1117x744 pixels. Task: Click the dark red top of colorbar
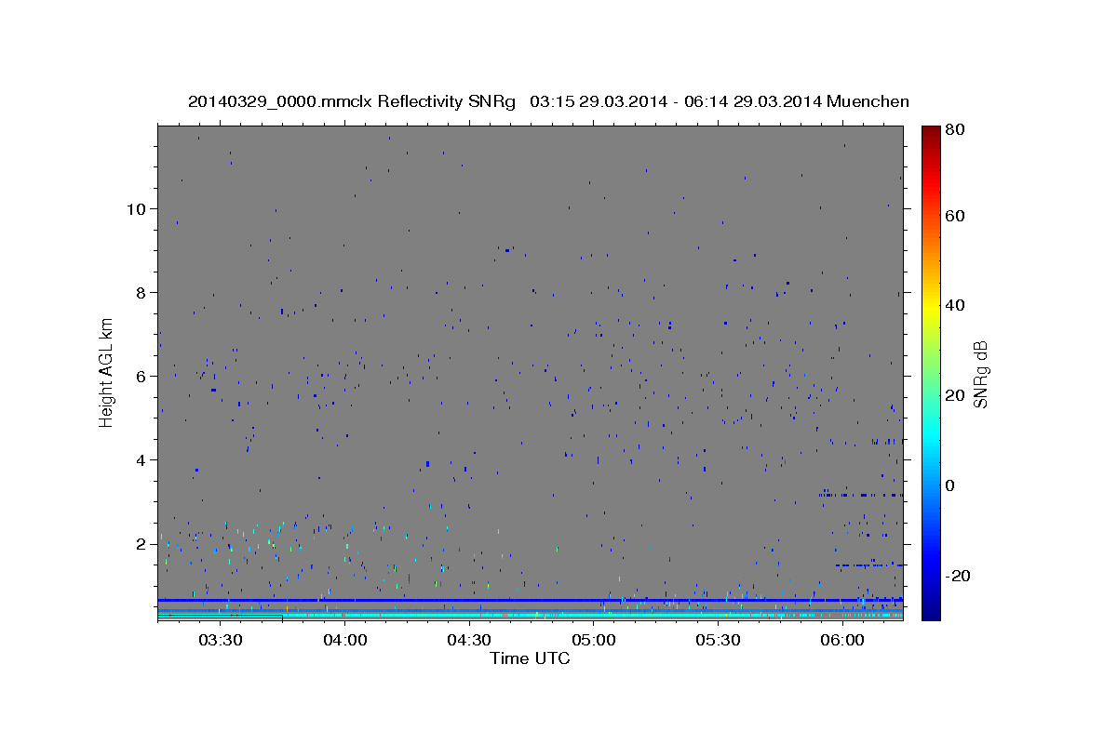(x=931, y=135)
